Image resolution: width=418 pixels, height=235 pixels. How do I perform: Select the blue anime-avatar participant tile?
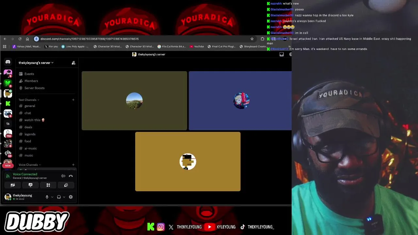pyautogui.click(x=240, y=101)
